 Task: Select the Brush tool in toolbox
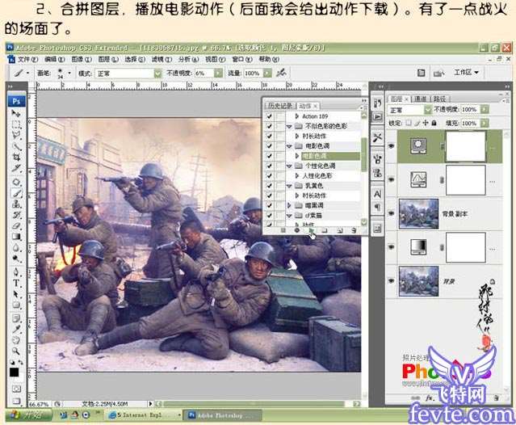coord(16,193)
